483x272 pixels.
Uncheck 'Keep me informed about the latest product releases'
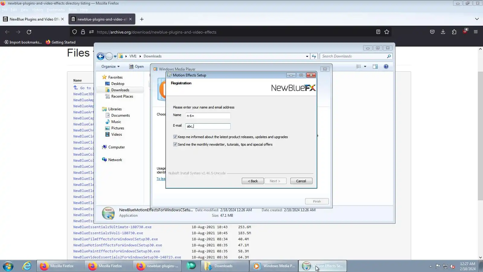point(175,137)
